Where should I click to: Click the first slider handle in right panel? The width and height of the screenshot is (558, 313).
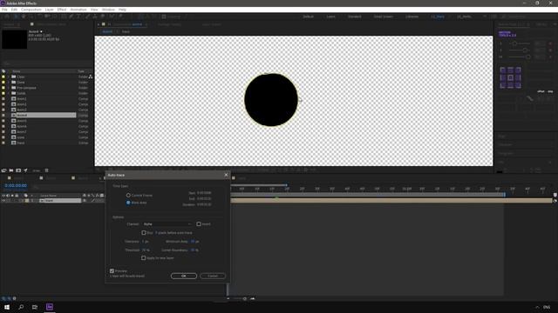pyautogui.click(x=514, y=43)
